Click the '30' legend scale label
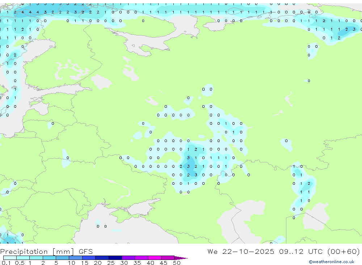 (x=124, y=263)
